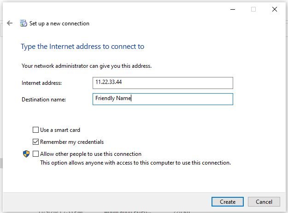Uncheck the Remember my credentials checkbox

[36, 142]
